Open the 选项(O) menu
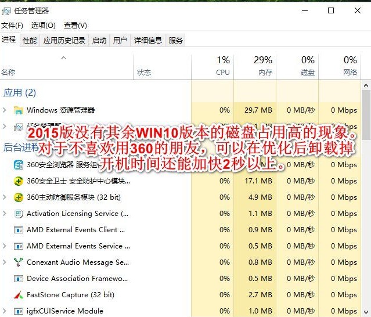 tap(44, 26)
